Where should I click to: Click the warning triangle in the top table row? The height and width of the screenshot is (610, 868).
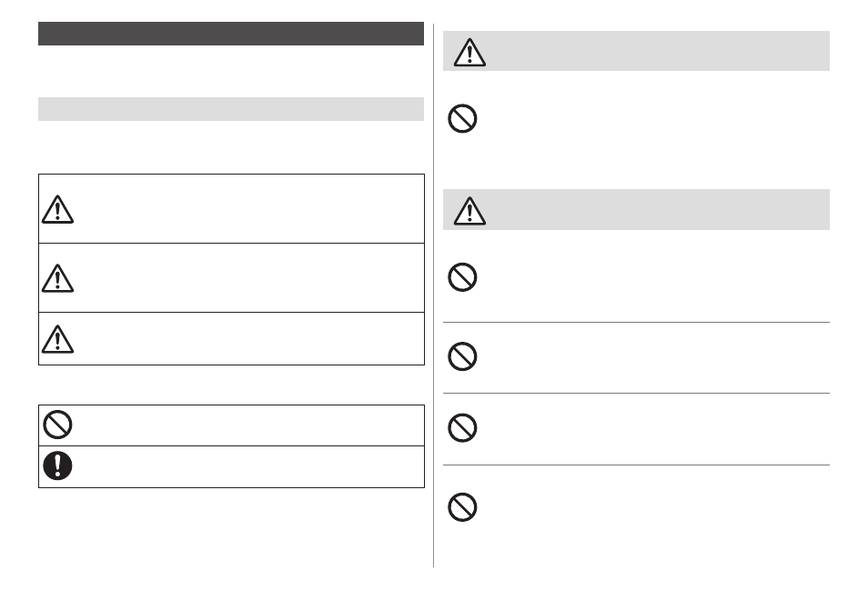(x=57, y=209)
